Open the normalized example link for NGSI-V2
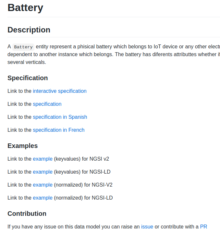220x233 pixels. [43, 185]
